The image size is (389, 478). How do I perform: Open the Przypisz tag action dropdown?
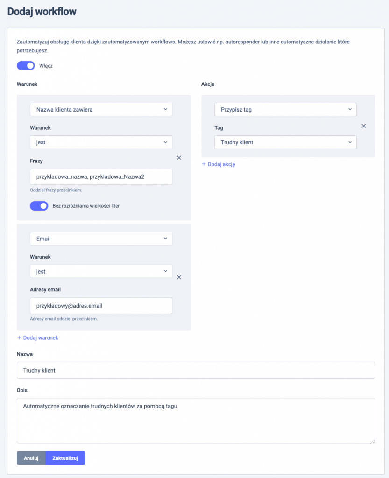(x=285, y=109)
